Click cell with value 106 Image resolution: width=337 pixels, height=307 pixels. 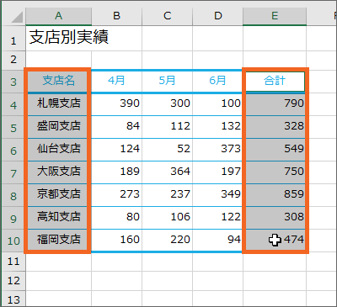(x=168, y=218)
